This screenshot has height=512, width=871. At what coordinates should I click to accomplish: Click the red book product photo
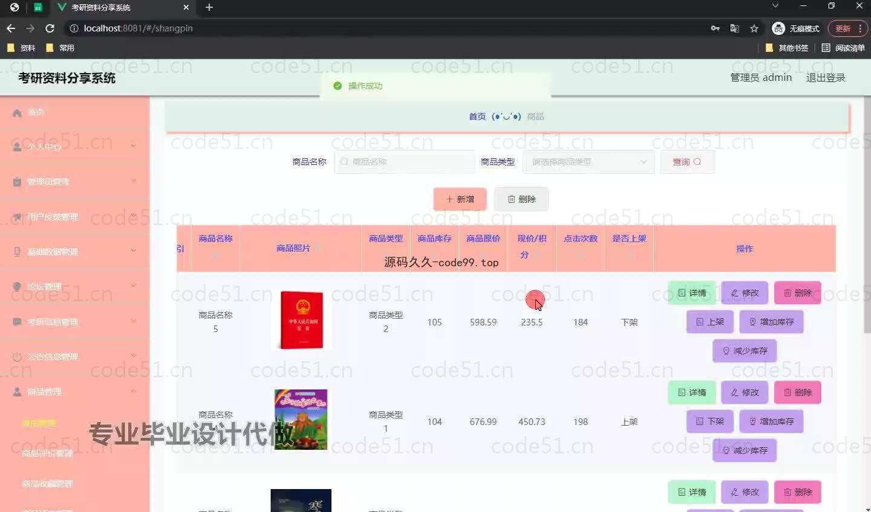click(x=301, y=320)
